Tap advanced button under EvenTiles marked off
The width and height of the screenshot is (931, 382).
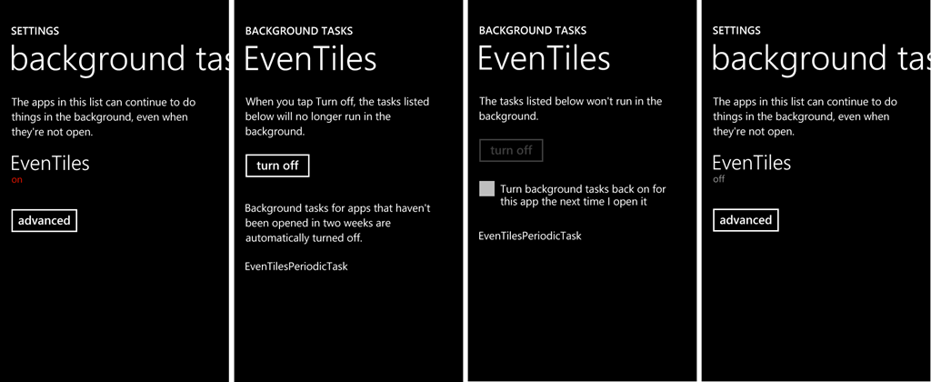pos(746,220)
